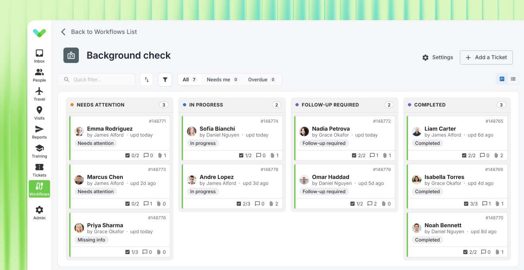Click In progress tag on Sofia Bianchi card
The width and height of the screenshot is (524, 270).
click(203, 143)
